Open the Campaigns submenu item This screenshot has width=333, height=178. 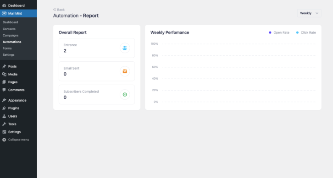click(x=11, y=35)
